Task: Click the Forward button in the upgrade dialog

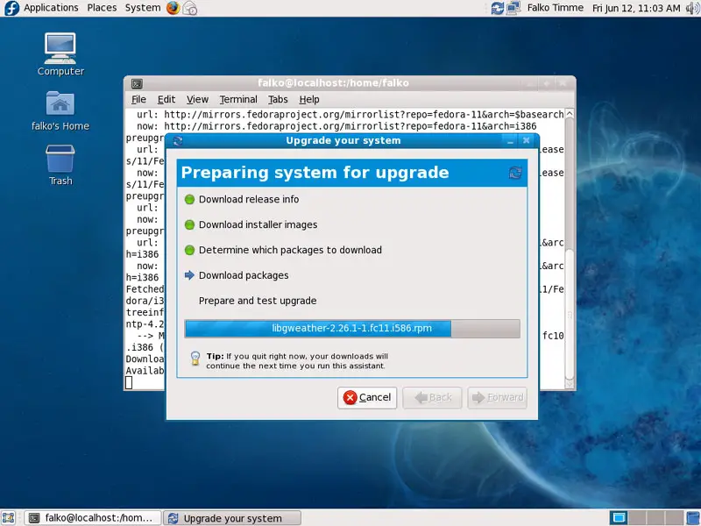Action: click(497, 398)
